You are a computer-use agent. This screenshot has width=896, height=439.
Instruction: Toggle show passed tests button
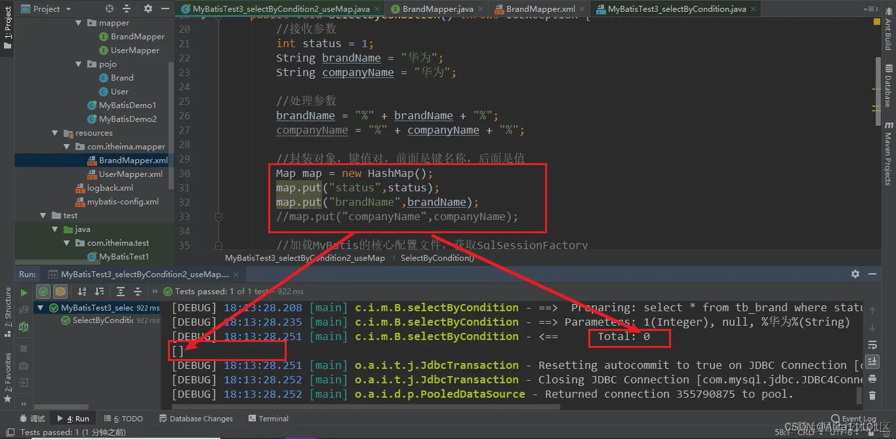click(43, 292)
